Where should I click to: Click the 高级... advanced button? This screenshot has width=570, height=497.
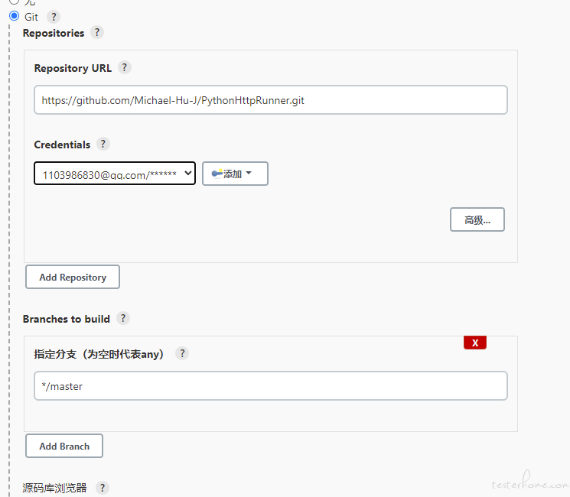click(x=477, y=219)
